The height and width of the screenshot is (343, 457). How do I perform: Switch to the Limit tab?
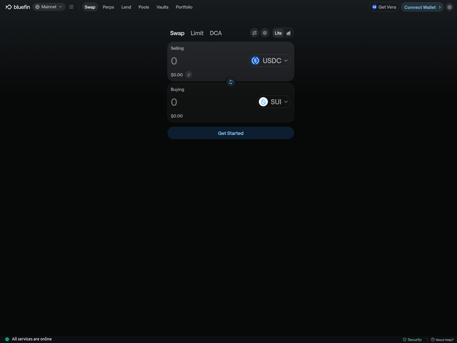point(197,33)
